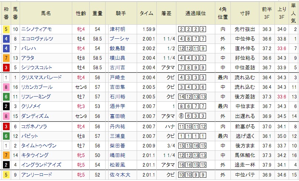This screenshot has width=299, height=181.
Task: Open horse タイムトゥヘヴン's link
Action: [40, 145]
